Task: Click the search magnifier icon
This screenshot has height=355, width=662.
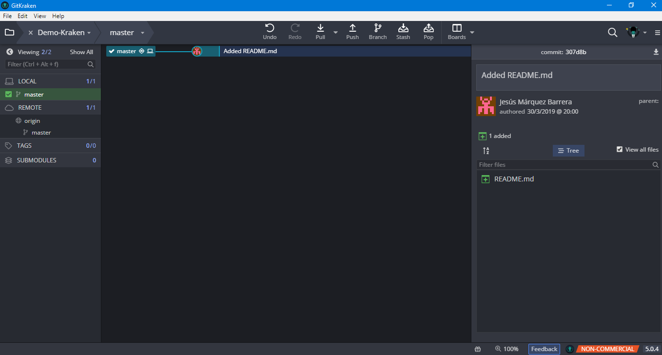Action: tap(613, 33)
